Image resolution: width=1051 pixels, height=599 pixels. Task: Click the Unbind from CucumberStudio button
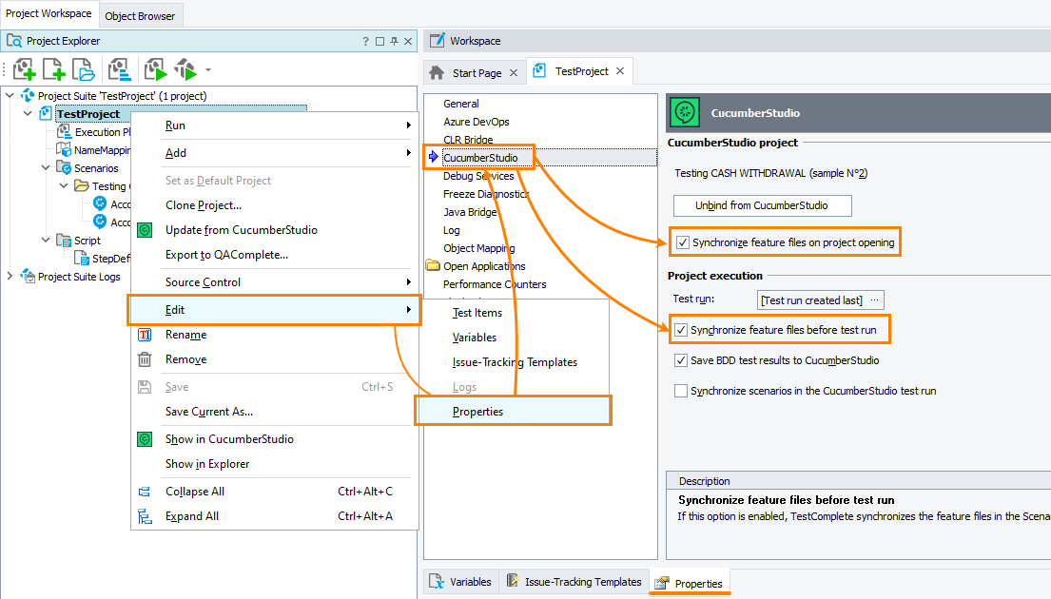(x=762, y=205)
